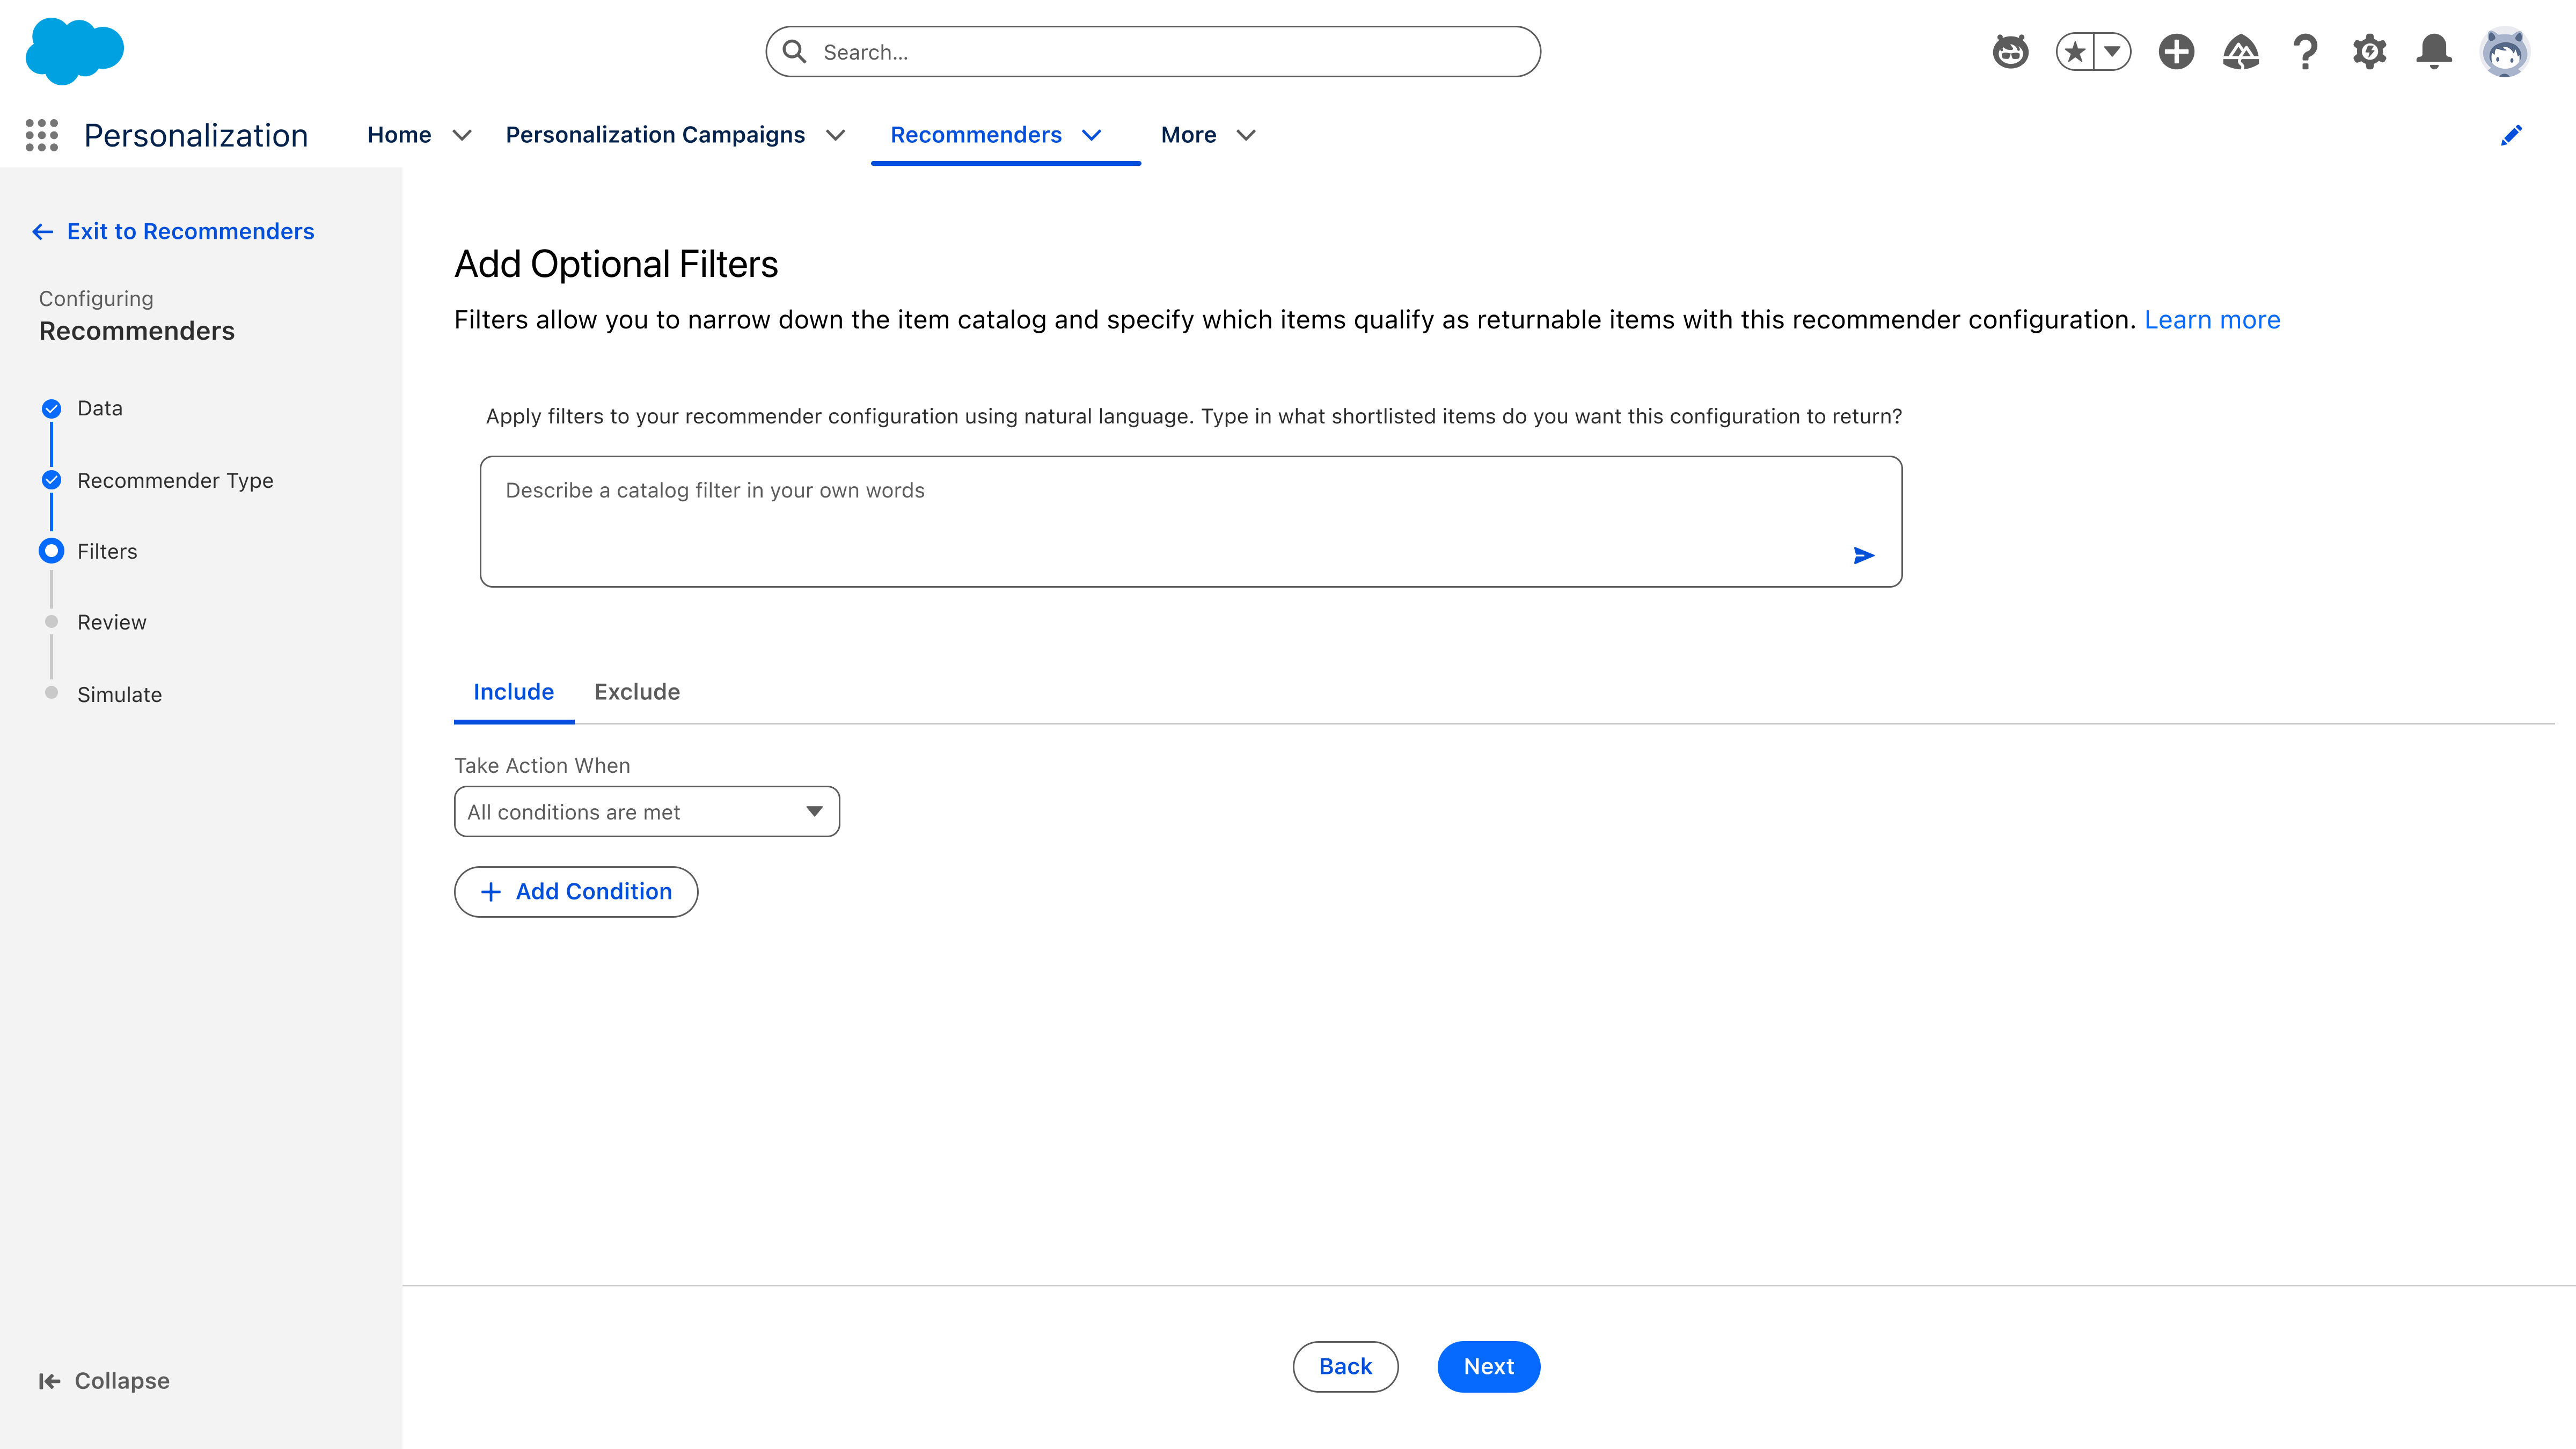Screen dimensions: 2576x1449
Task: Select the Recommenders navigation tab
Action: point(976,135)
